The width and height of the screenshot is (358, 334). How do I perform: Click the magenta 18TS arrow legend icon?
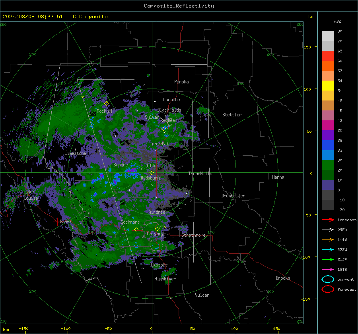click(328, 270)
